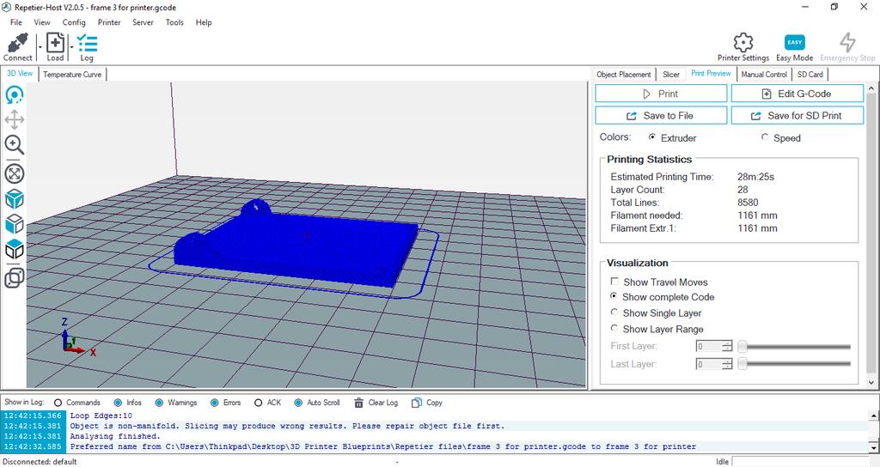This screenshot has height=467, width=880.
Task: Choose Extruder color mode
Action: click(652, 136)
